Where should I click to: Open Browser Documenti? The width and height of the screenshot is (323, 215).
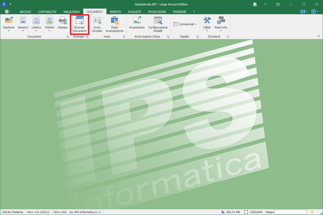80,24
